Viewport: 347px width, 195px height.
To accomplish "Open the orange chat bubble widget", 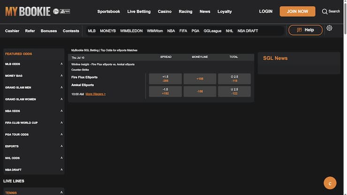I will pos(330,183).
